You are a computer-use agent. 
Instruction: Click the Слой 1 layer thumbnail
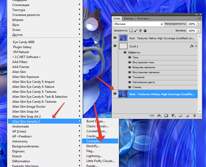point(123,46)
